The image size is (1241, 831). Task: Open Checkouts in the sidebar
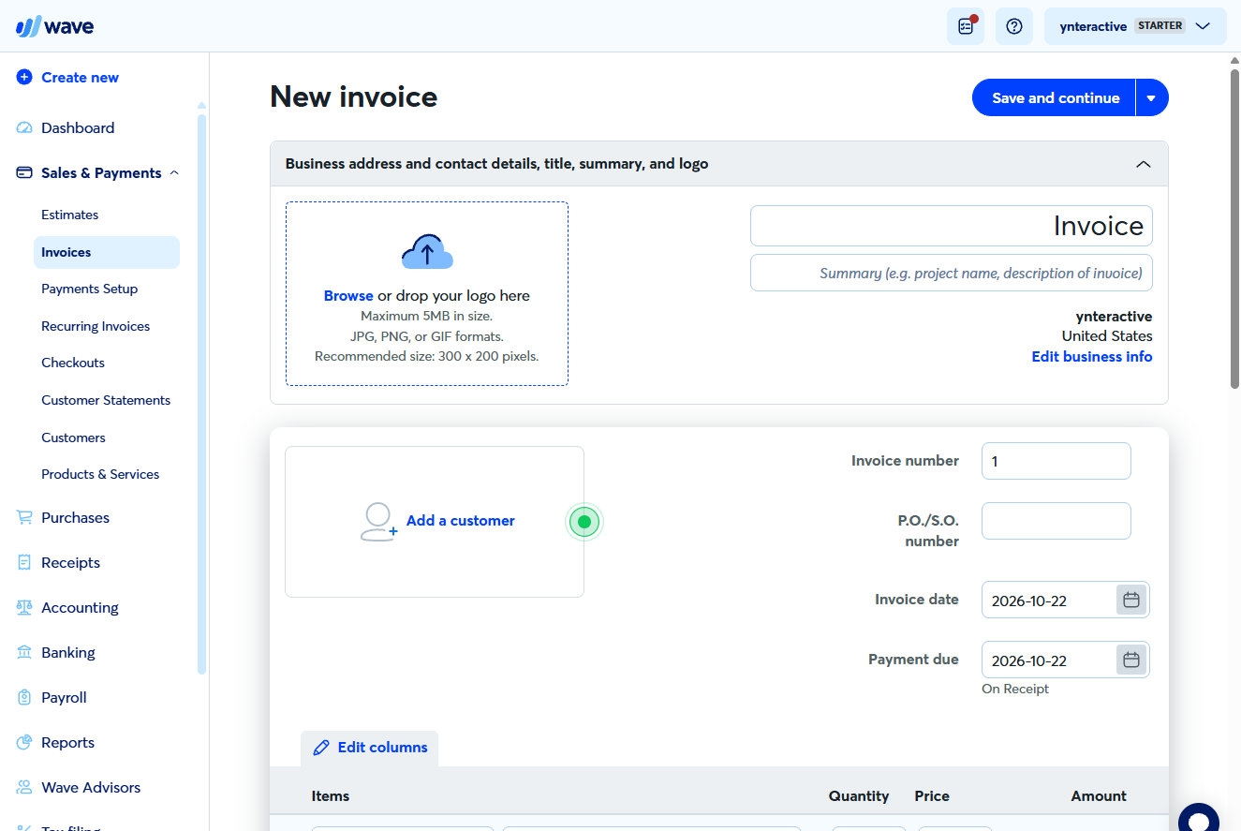73,364
